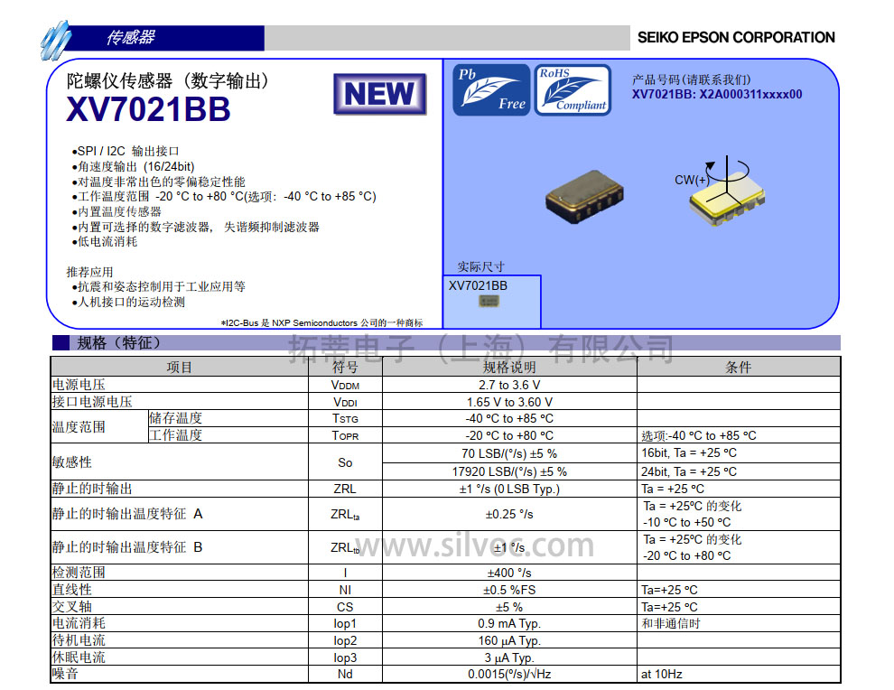Click the I2C-Bus NXP trademark footnote

pyautogui.click(x=322, y=322)
